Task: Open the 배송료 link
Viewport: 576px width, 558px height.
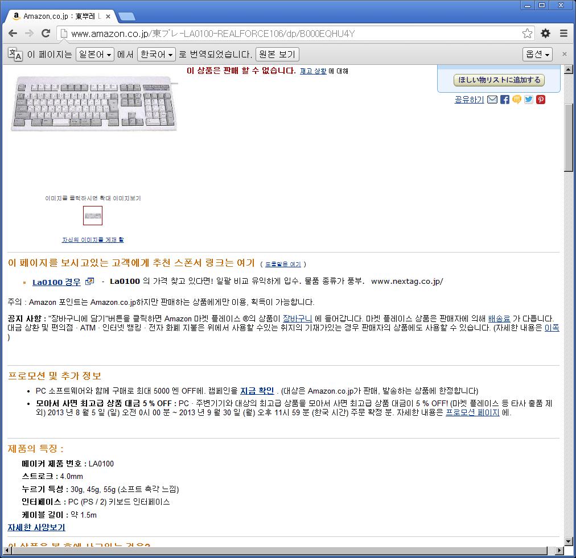Action: click(499, 319)
